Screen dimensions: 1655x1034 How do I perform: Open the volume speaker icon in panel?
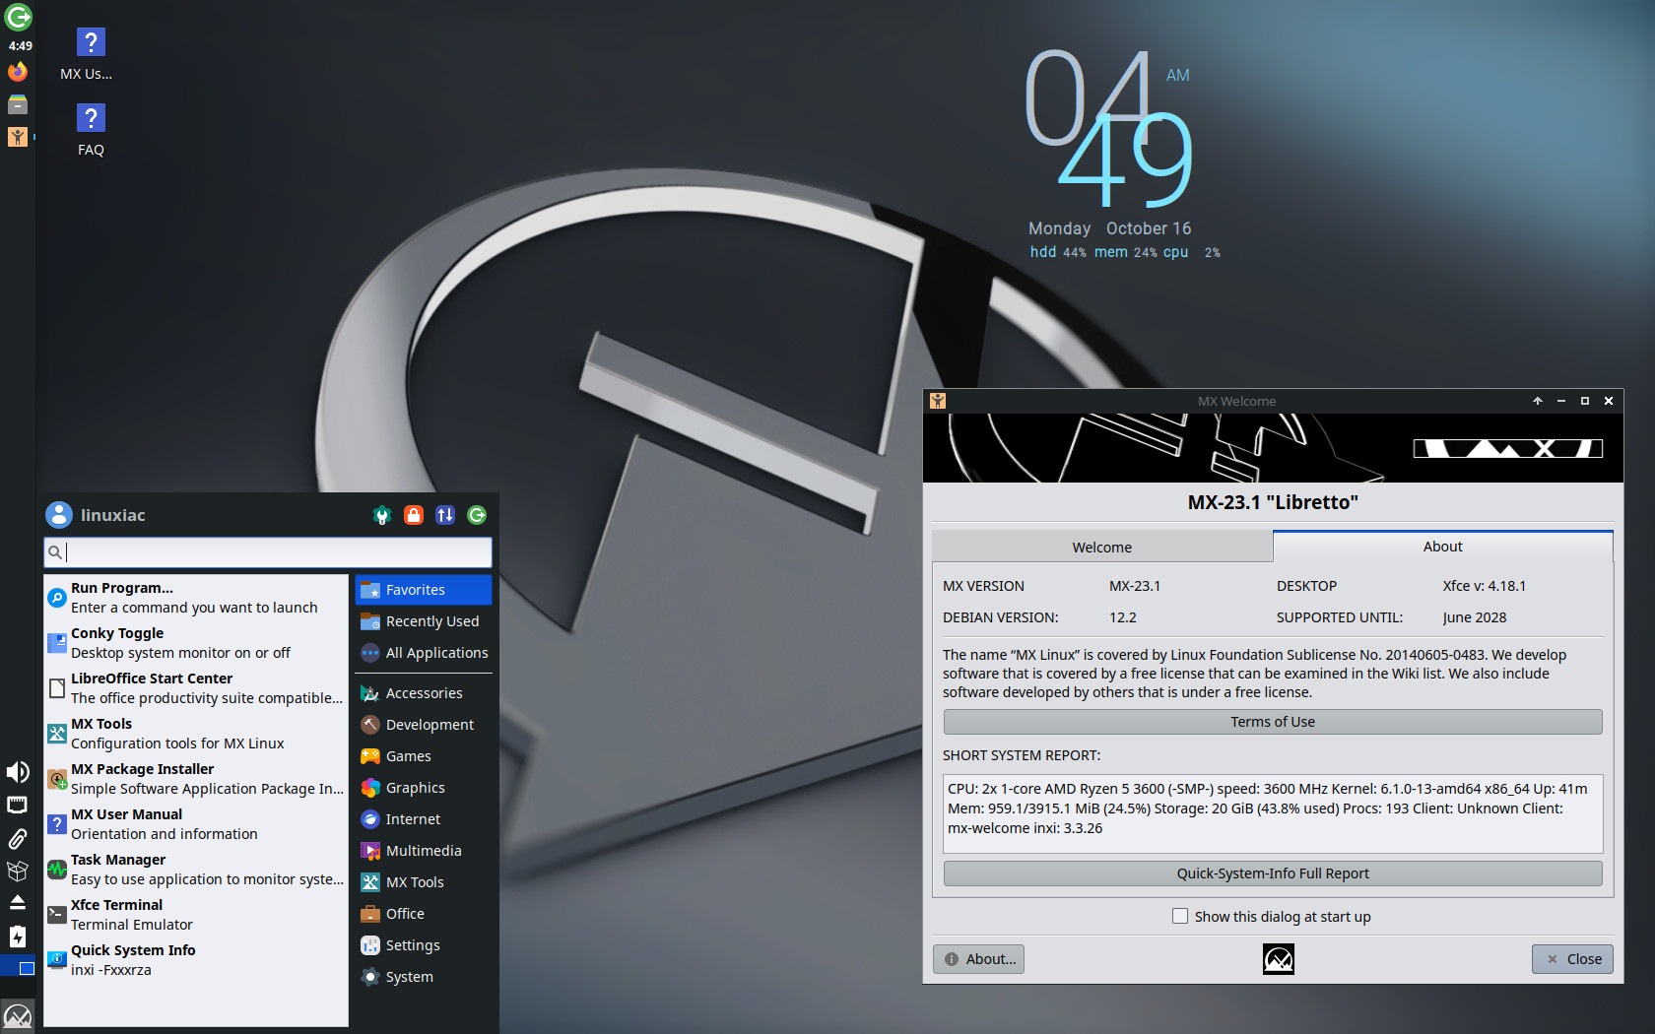[18, 772]
